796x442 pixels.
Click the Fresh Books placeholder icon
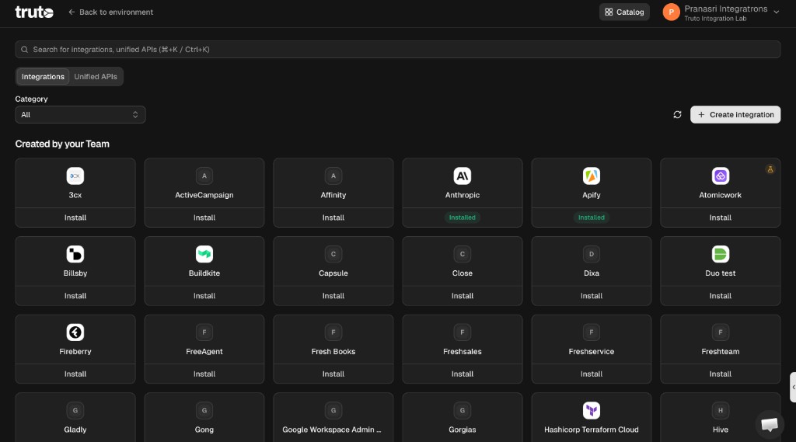point(333,332)
